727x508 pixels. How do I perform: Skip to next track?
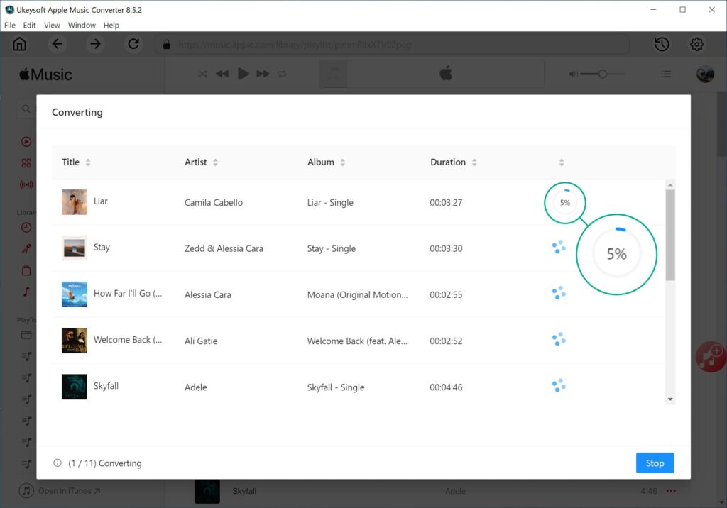(x=263, y=74)
